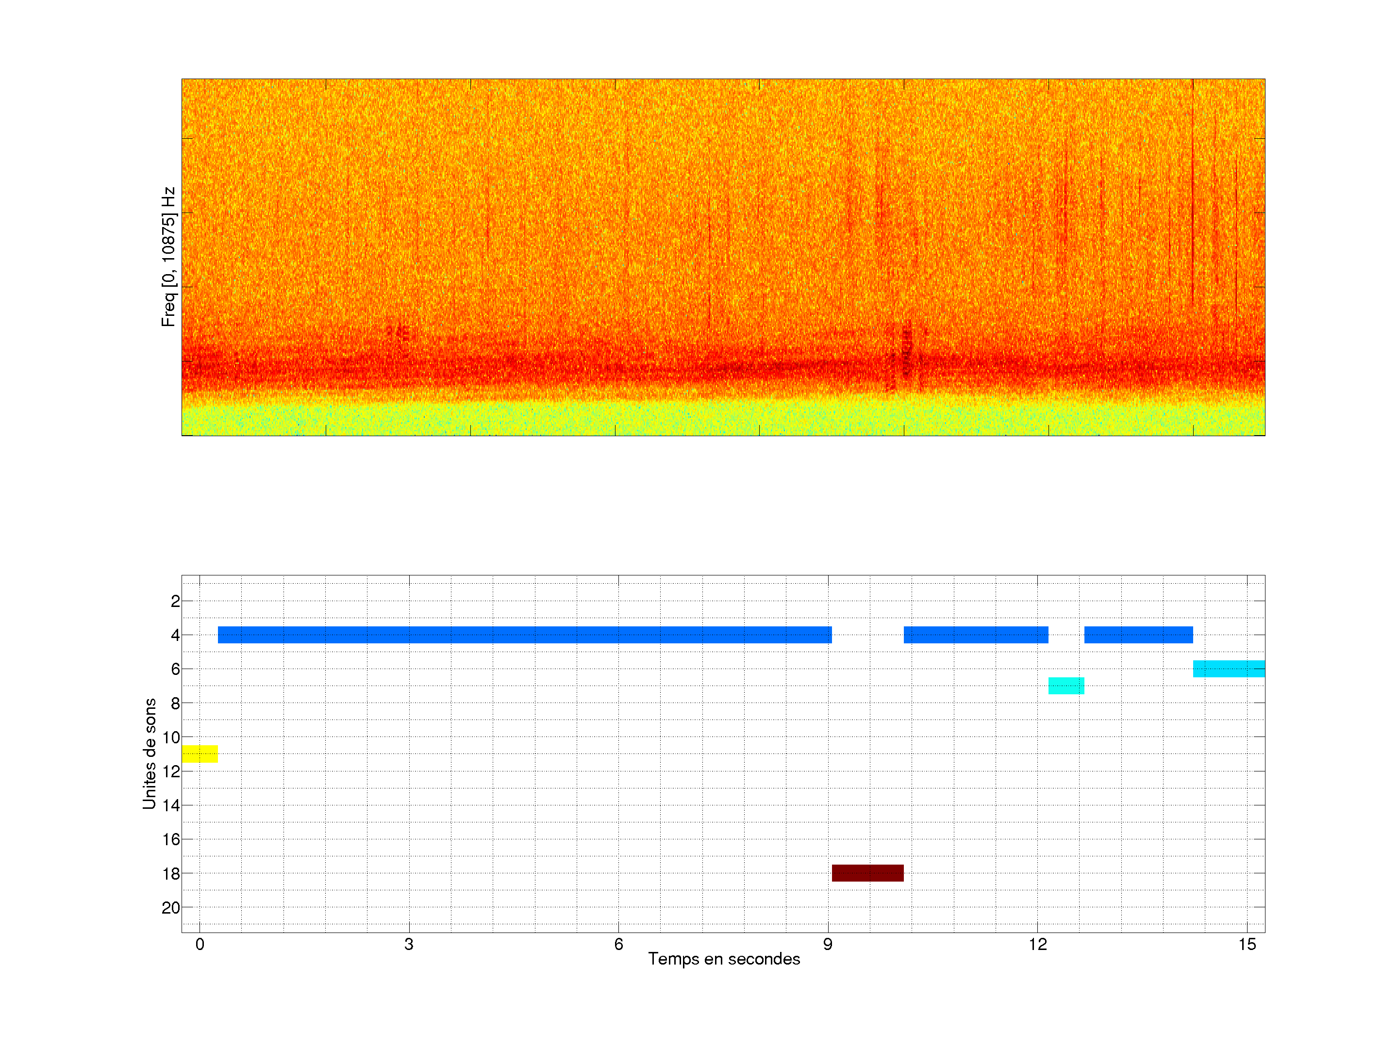Screen dimensions: 1398x1048
Task: Click the small cyan bar at unit 7
Action: (1066, 686)
